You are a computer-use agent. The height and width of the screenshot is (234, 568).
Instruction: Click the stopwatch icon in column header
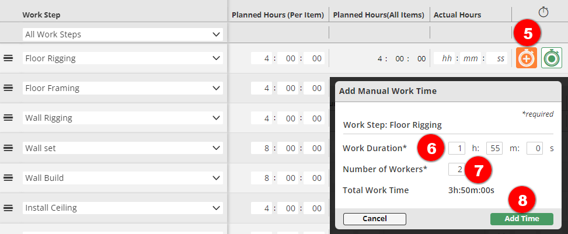tap(543, 12)
